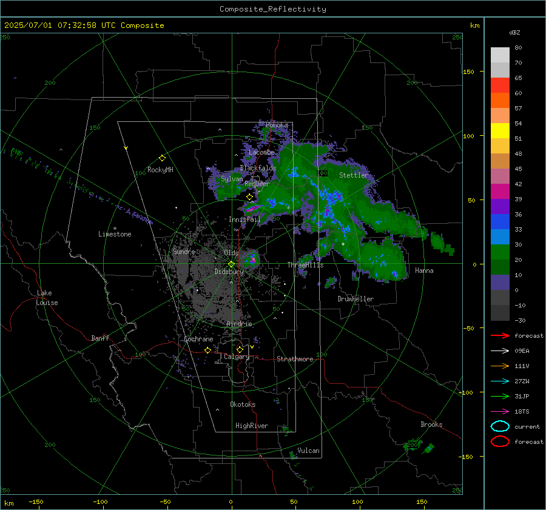Click the Banff city label
Image resolution: width=546 pixels, height=510 pixels.
[100, 338]
